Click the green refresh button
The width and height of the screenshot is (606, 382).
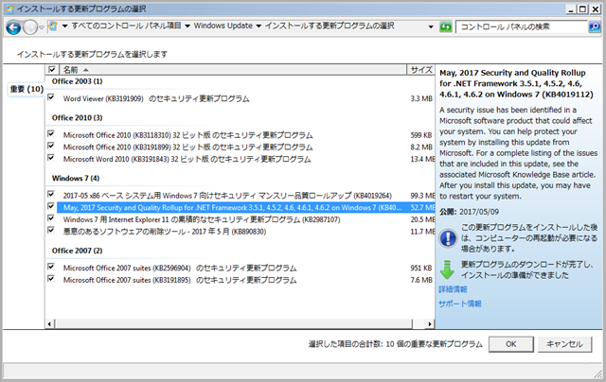coord(446,26)
